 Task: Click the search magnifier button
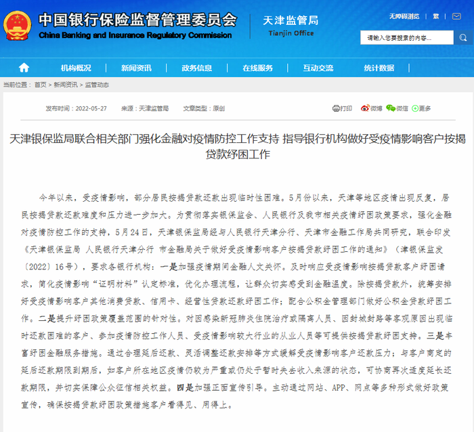coord(462,37)
